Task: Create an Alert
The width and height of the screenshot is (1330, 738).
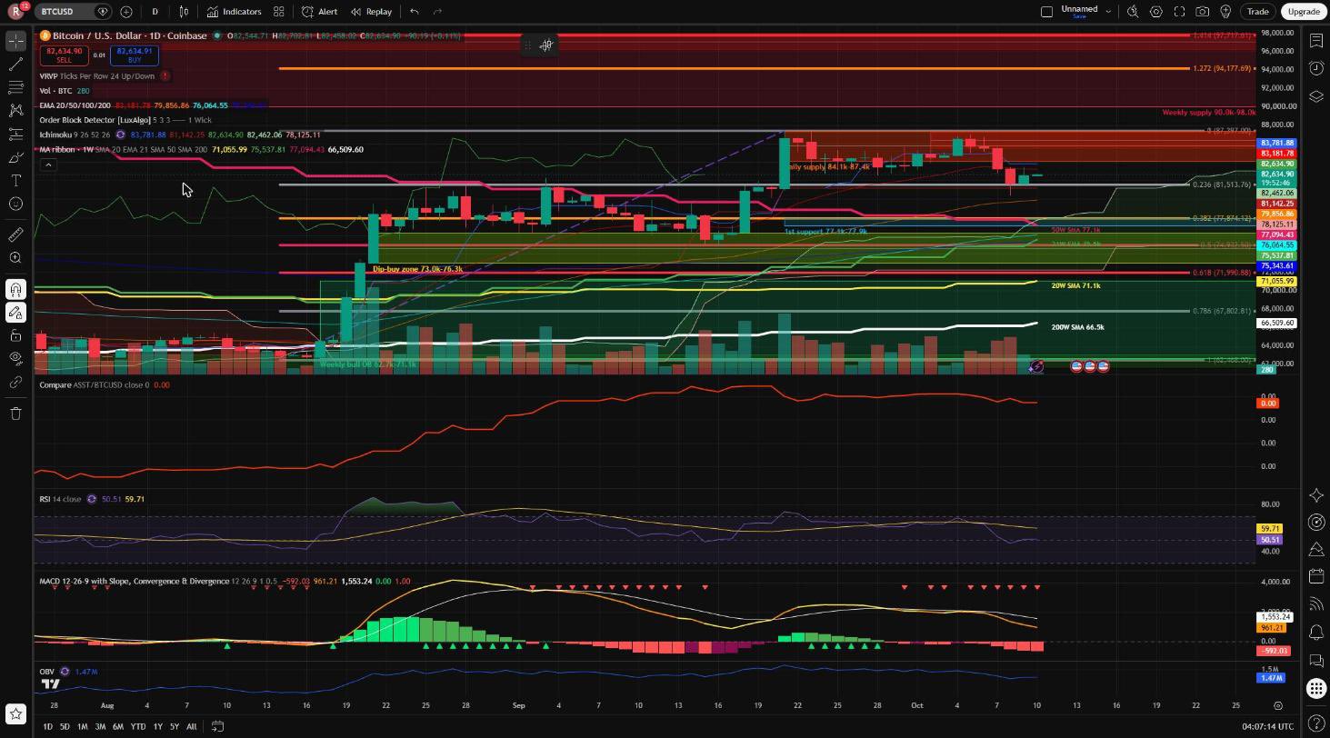Action: coord(320,12)
